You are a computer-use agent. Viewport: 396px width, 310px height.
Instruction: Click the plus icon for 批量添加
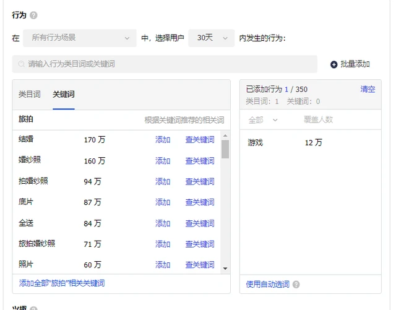pyautogui.click(x=334, y=64)
